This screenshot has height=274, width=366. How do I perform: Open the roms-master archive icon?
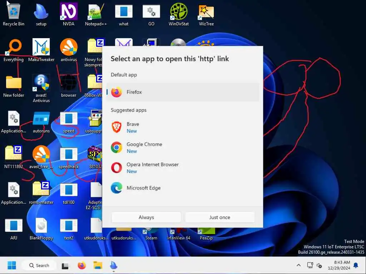[x=41, y=193]
